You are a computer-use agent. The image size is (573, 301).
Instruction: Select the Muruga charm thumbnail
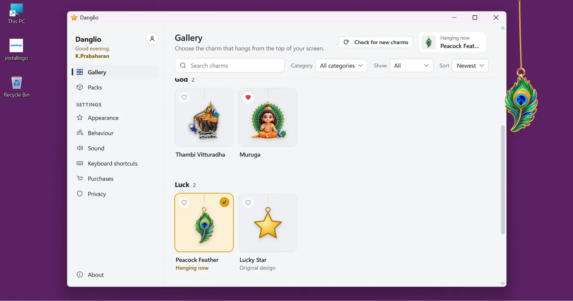[x=268, y=117]
